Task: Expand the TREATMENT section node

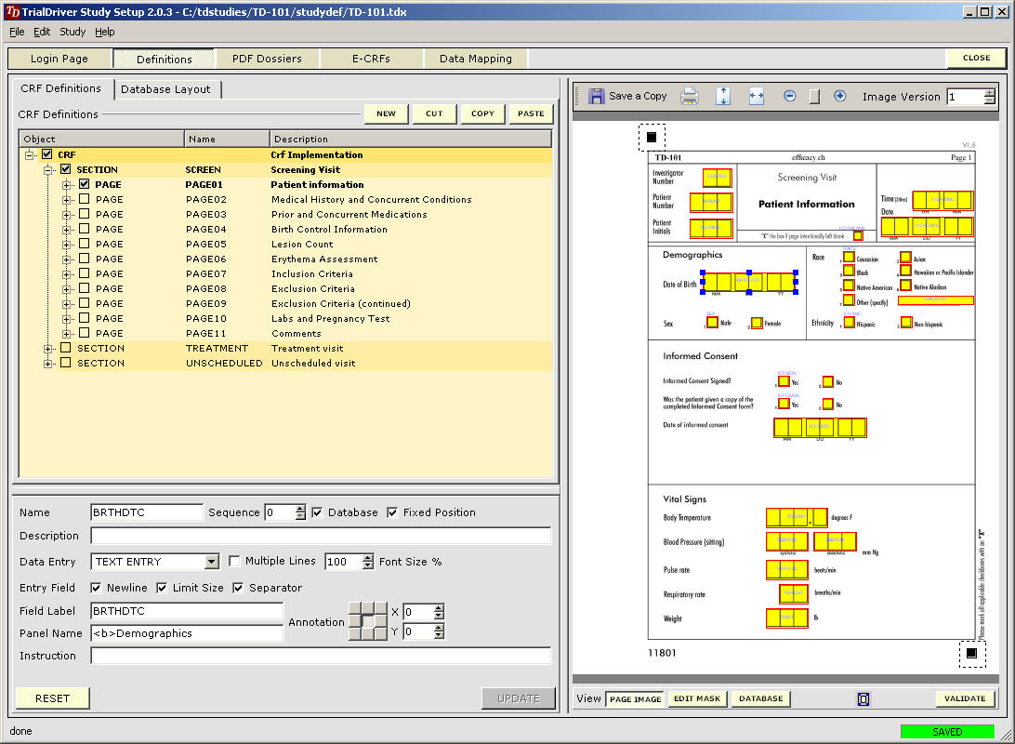Action: 48,348
